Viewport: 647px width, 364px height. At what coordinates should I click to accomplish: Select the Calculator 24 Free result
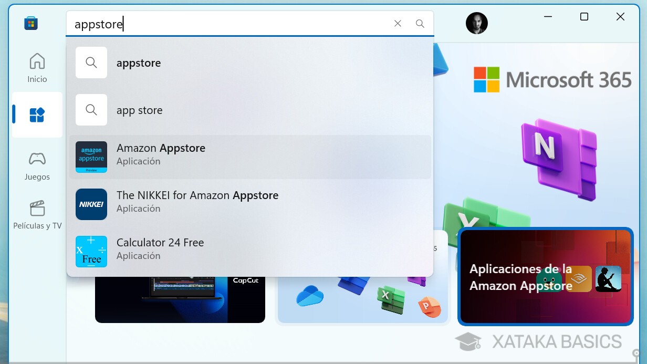[x=250, y=252]
